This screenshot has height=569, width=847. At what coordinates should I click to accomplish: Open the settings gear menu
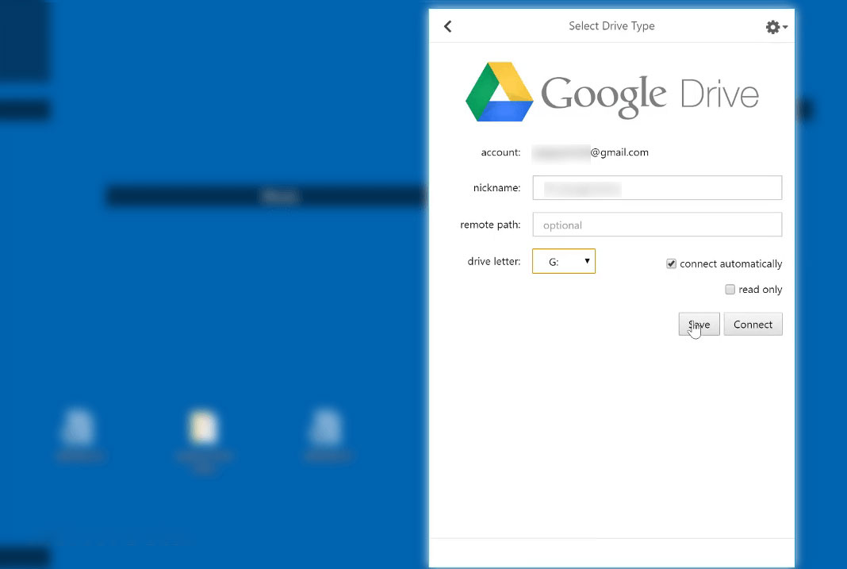coord(772,27)
